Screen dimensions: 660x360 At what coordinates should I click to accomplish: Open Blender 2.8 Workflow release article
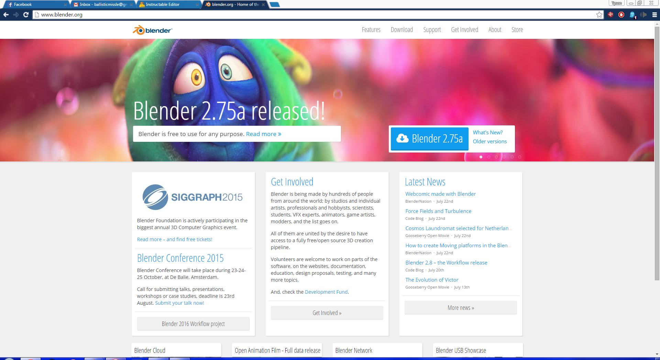tap(446, 263)
